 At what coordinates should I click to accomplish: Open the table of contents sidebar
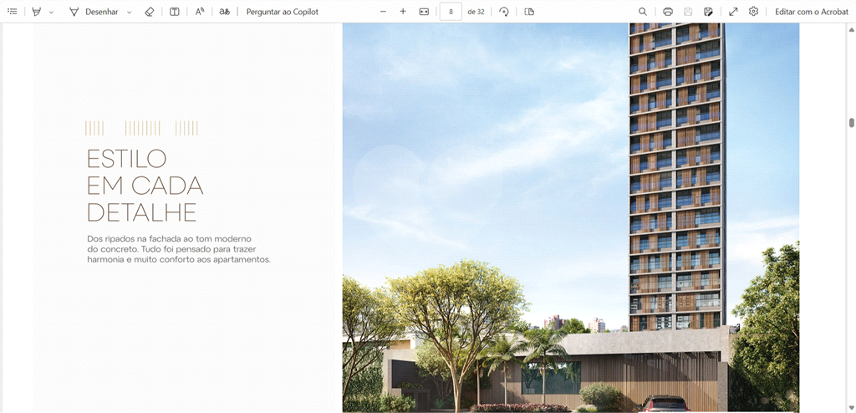click(13, 12)
